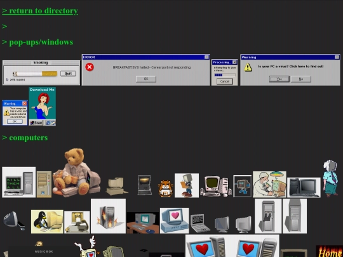Select the Linux penguin at computer image
The image size is (343, 257).
(47, 221)
